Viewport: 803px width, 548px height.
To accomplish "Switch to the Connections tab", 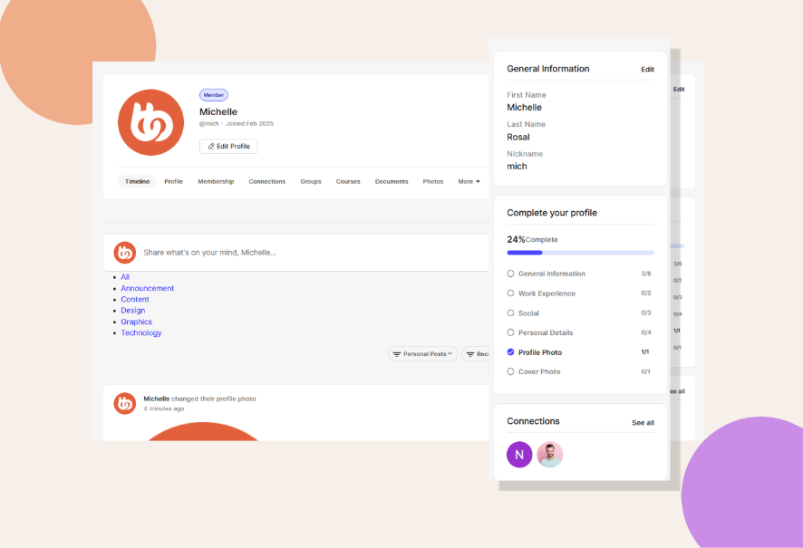I will pos(266,181).
